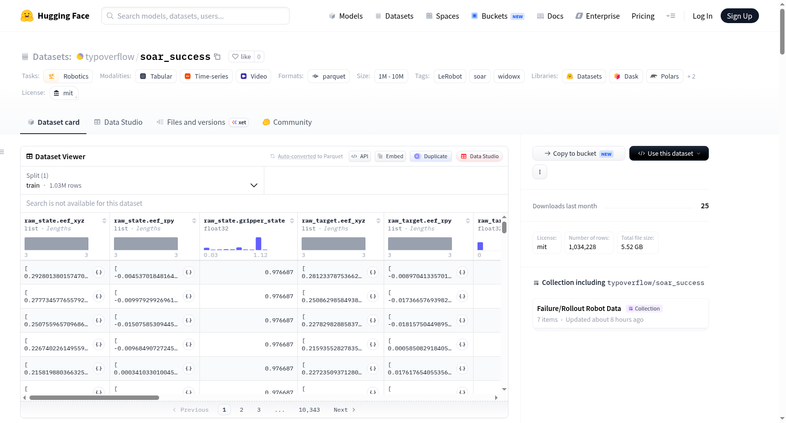This screenshot has width=786, height=423.
Task: Click the Hugging Face logo icon
Action: 27,16
